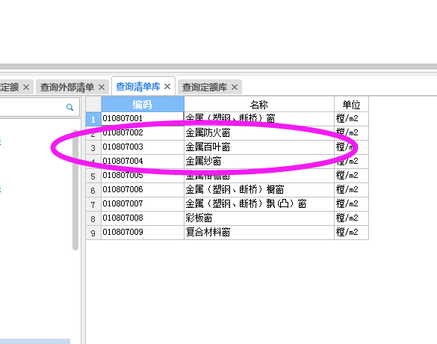Viewport: 437px width, 344px height.
Task: Click code cell 010807006
Action: (143, 190)
